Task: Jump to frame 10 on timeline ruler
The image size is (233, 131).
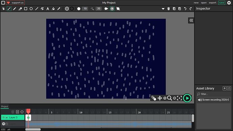Action: point(81,112)
